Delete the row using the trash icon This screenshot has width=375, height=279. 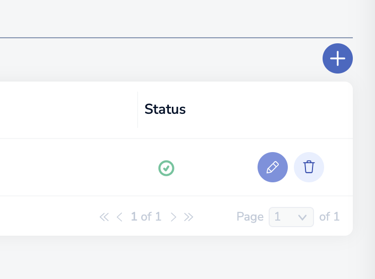[x=309, y=167]
